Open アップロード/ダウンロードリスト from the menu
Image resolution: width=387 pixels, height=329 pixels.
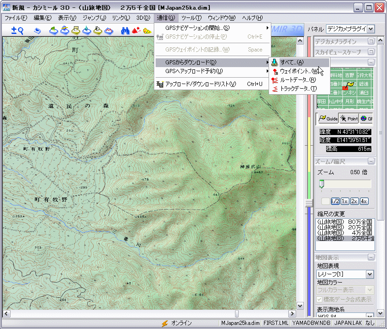pyautogui.click(x=212, y=84)
